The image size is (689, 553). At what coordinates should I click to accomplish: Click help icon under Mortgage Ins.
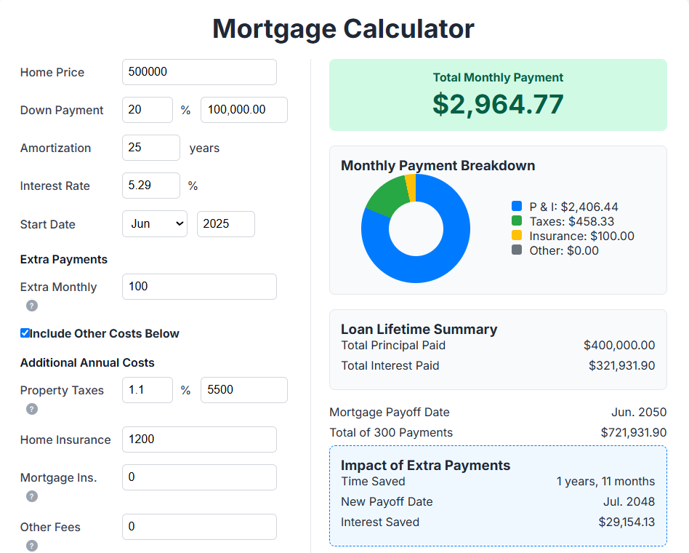tap(31, 496)
